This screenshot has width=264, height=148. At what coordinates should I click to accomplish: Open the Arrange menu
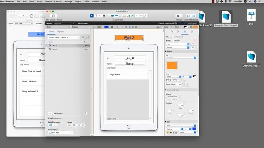pyautogui.click(x=68, y=2)
